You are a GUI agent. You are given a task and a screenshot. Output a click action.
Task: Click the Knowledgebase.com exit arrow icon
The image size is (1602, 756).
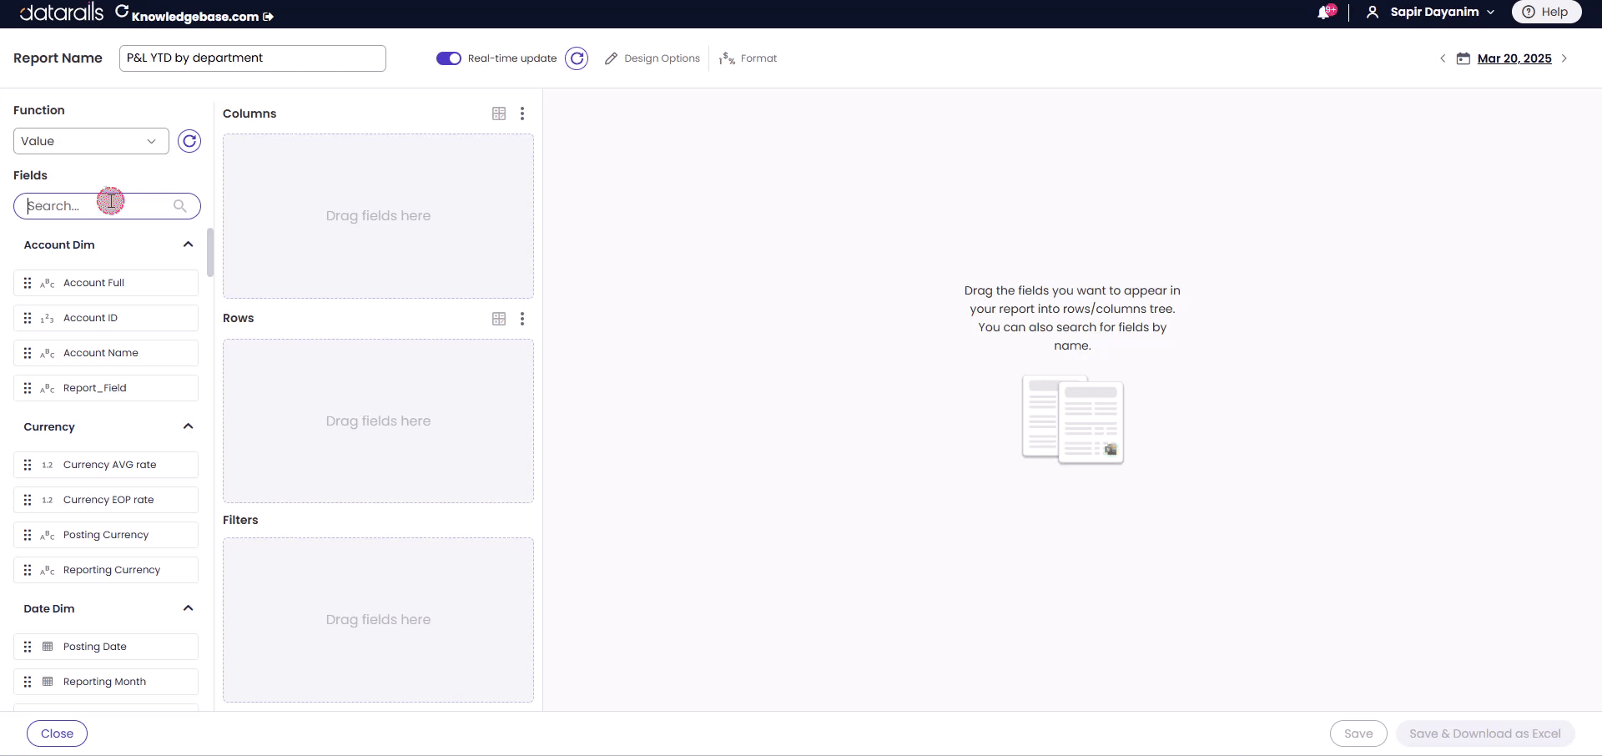tap(268, 16)
